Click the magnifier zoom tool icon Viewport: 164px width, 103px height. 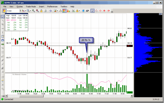[x=28, y=11]
